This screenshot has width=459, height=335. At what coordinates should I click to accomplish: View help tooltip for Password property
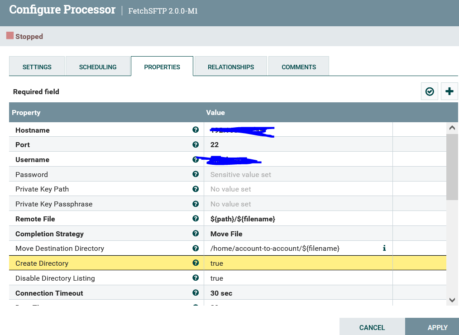pos(196,174)
